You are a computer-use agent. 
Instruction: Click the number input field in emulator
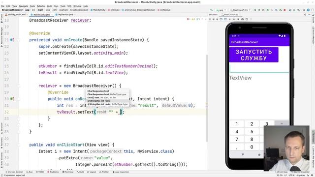coord(259,68)
